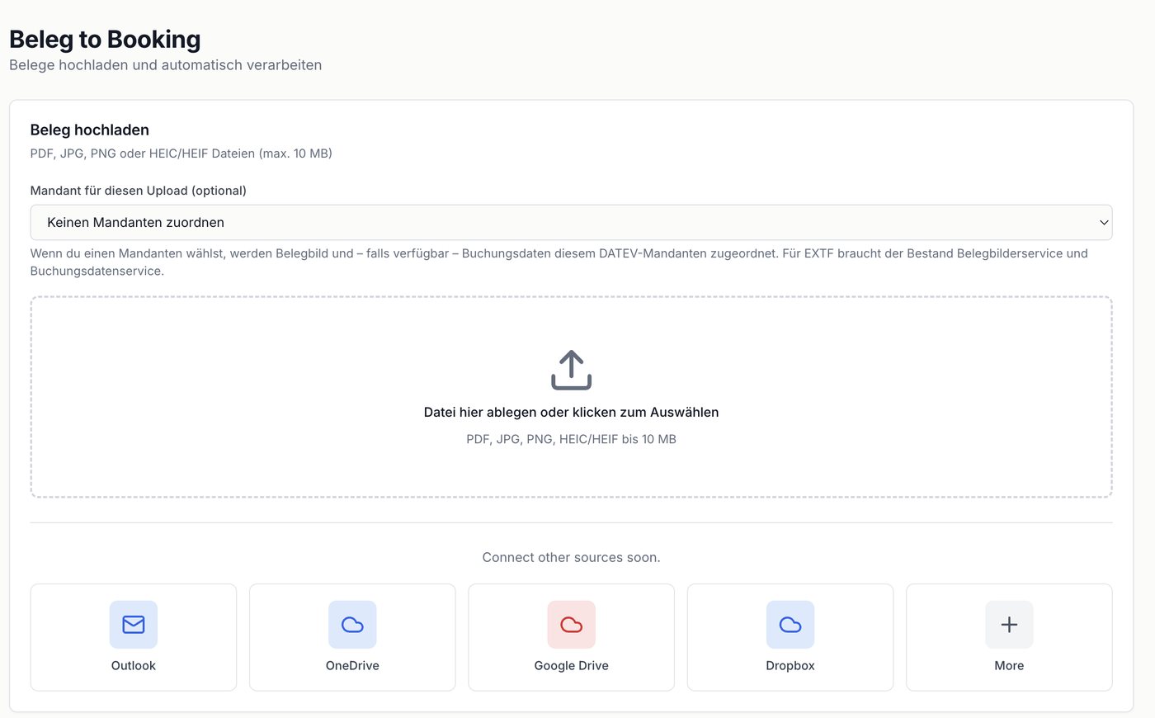Click the 'Connect other sources soon.' text
Viewport: 1155px width, 718px height.
571,558
